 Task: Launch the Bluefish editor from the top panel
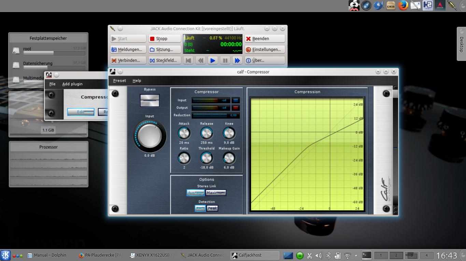[379, 5]
